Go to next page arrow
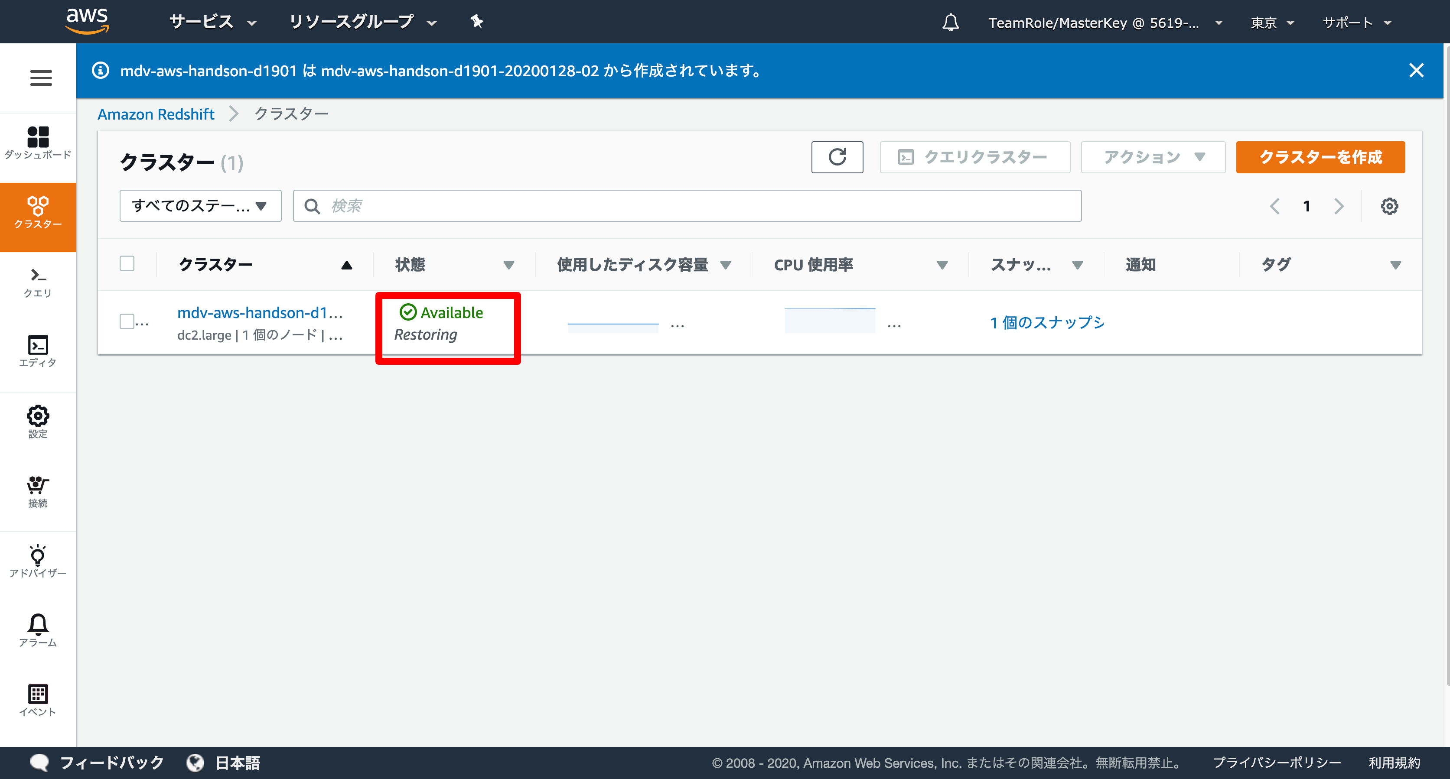The height and width of the screenshot is (779, 1450). (x=1339, y=206)
